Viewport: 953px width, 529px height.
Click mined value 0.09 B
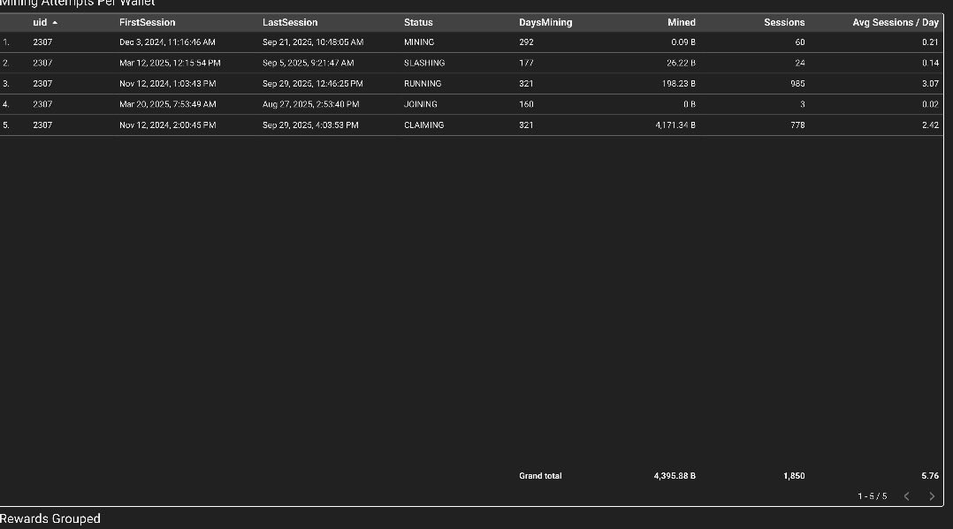[683, 42]
